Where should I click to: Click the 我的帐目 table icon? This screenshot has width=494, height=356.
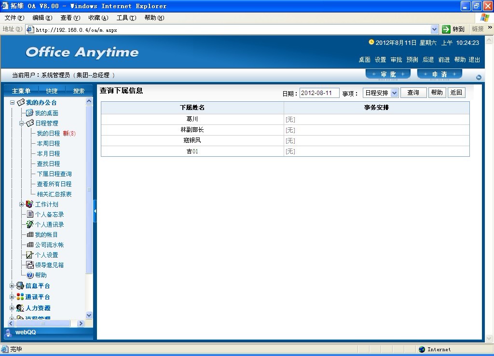[x=30, y=234]
